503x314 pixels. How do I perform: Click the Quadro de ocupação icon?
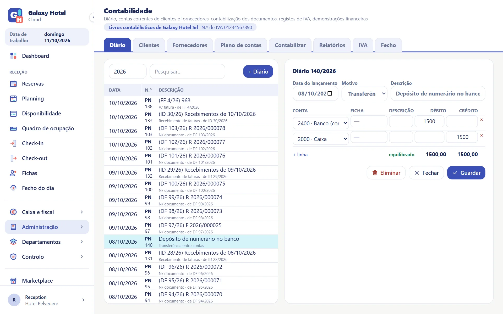pos(13,128)
